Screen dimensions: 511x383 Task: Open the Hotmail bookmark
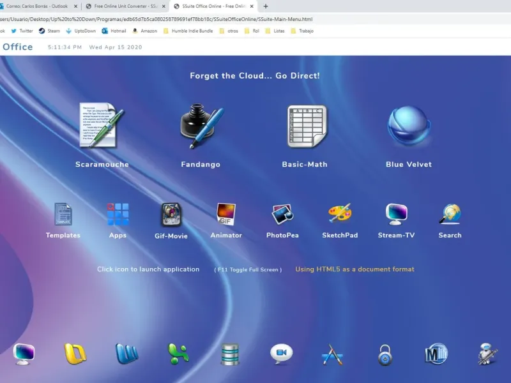coord(114,31)
